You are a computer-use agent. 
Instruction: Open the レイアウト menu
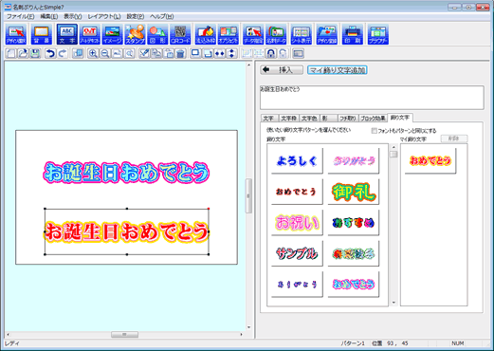(x=104, y=16)
